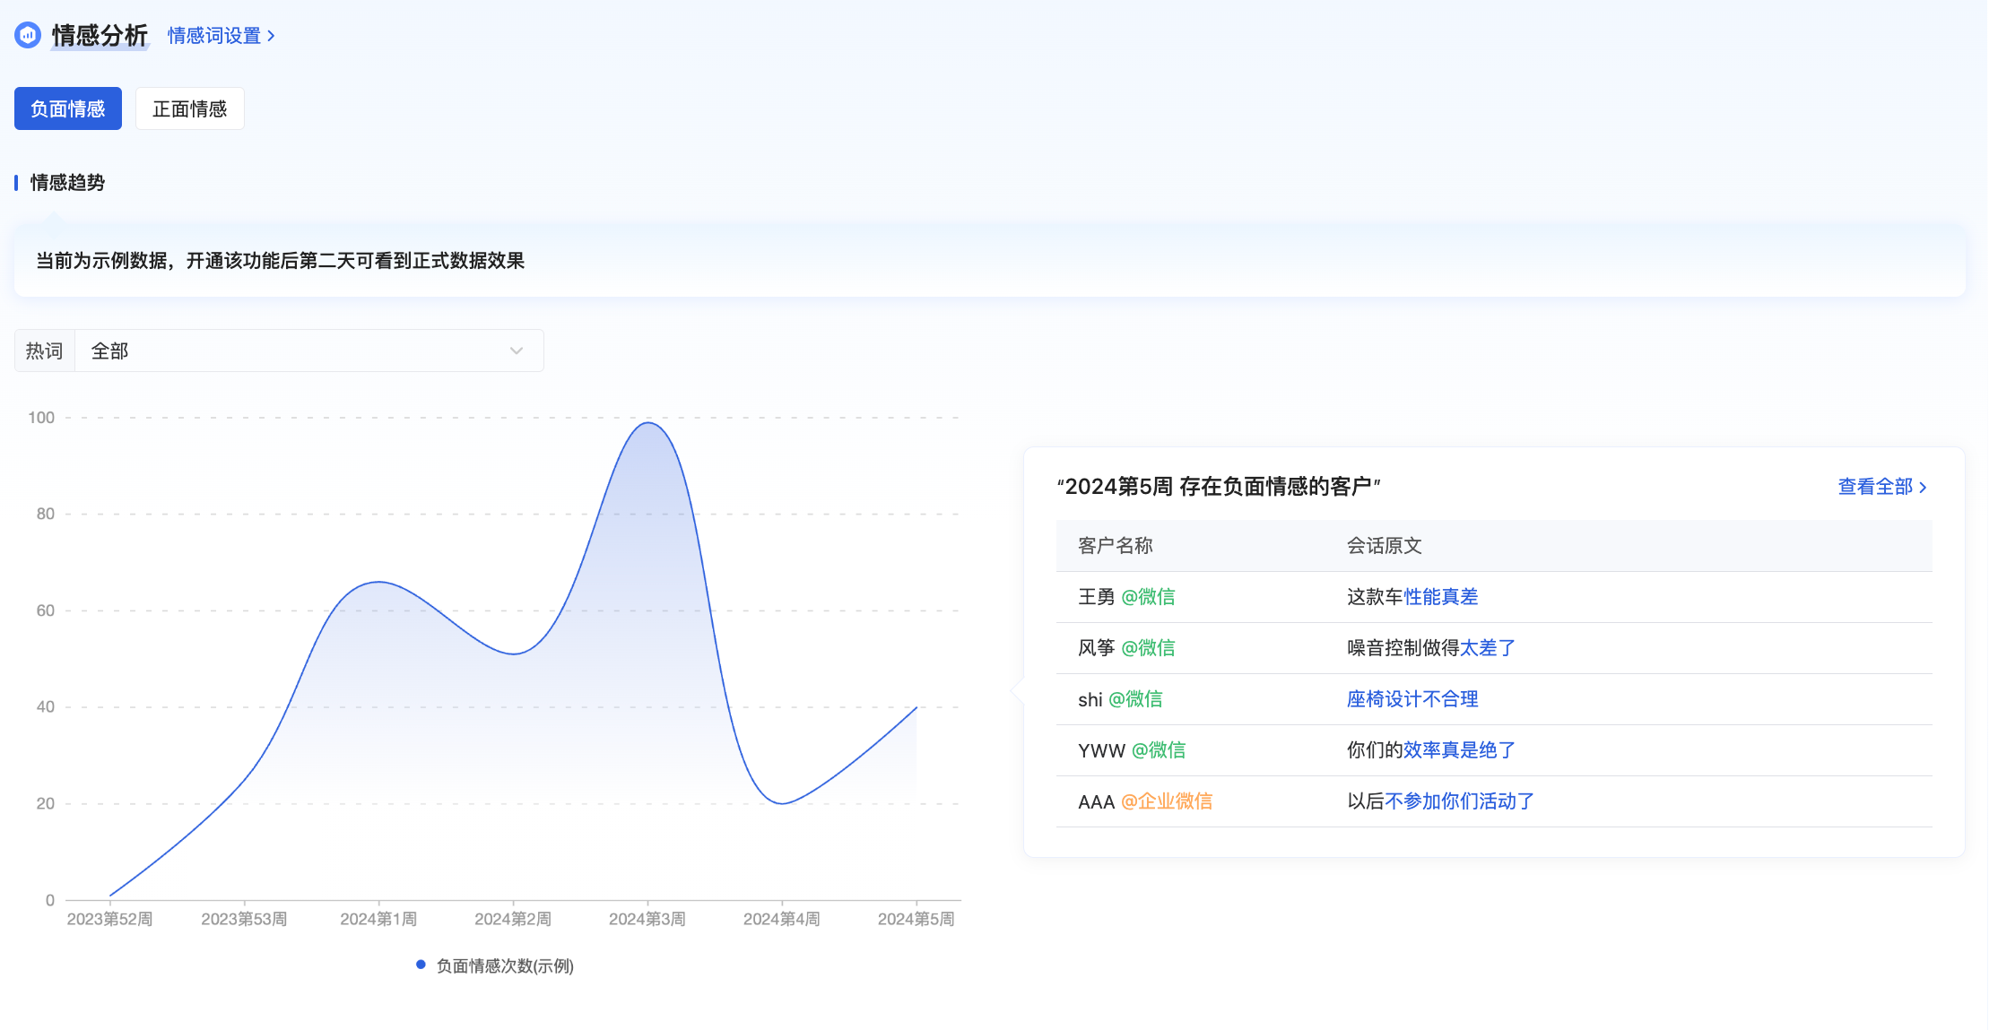Click the example data notice banner

[989, 261]
